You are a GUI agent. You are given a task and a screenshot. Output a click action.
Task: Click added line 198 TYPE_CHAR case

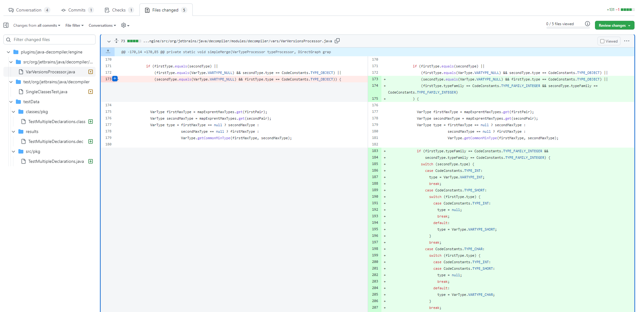point(455,249)
